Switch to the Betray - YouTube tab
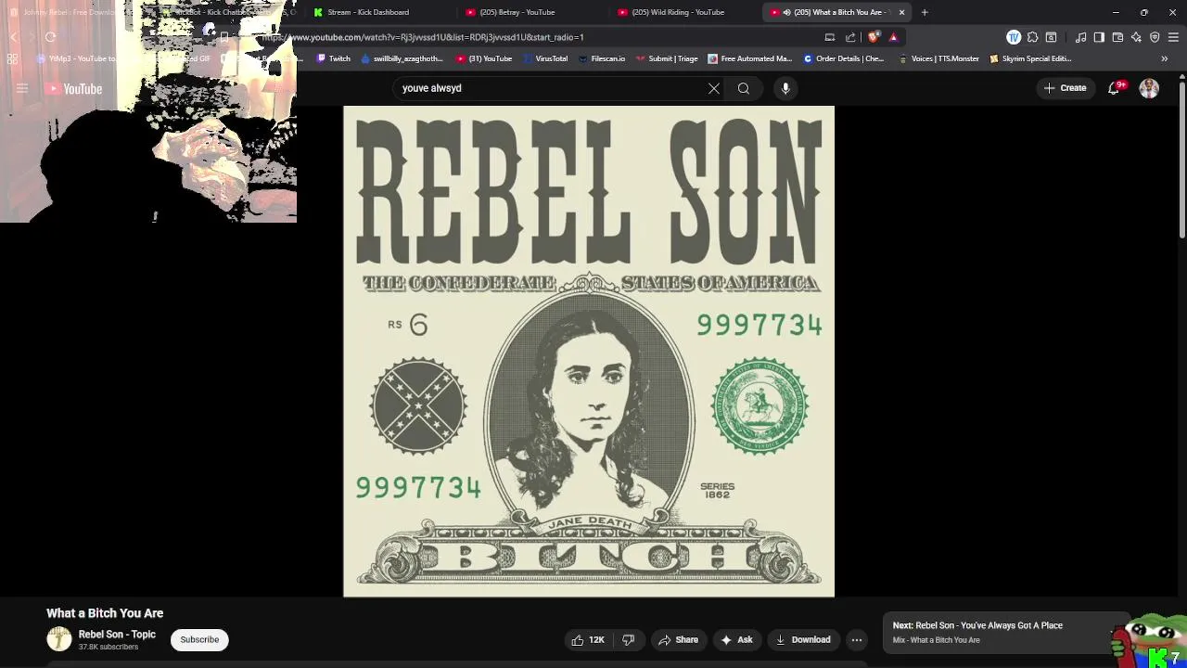 pos(532,12)
